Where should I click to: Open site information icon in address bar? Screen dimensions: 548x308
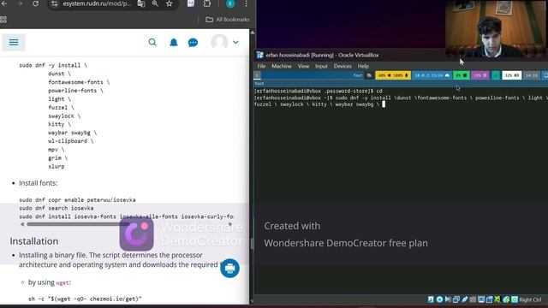tap(54, 3)
